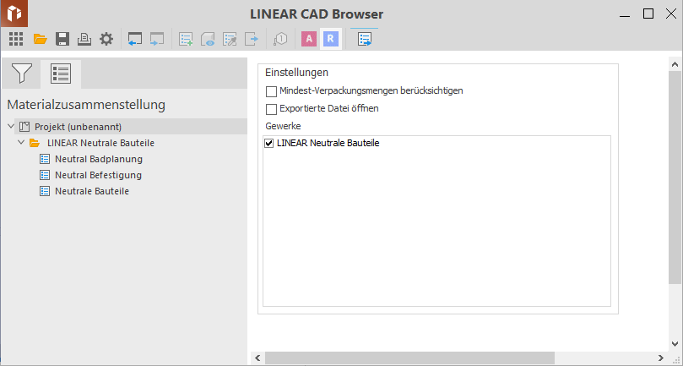Toggle the blue R mode button
Screen dimensions: 683x366
click(x=331, y=39)
